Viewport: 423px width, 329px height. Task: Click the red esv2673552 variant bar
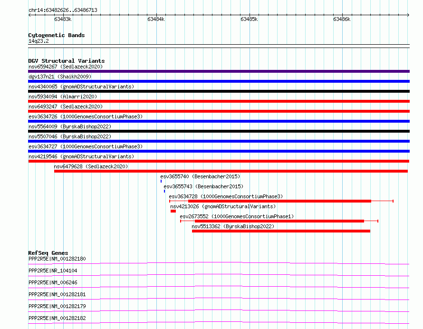279,221
